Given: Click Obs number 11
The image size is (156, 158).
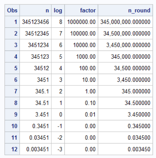Looking at the screenshot, I should (x=12, y=137).
